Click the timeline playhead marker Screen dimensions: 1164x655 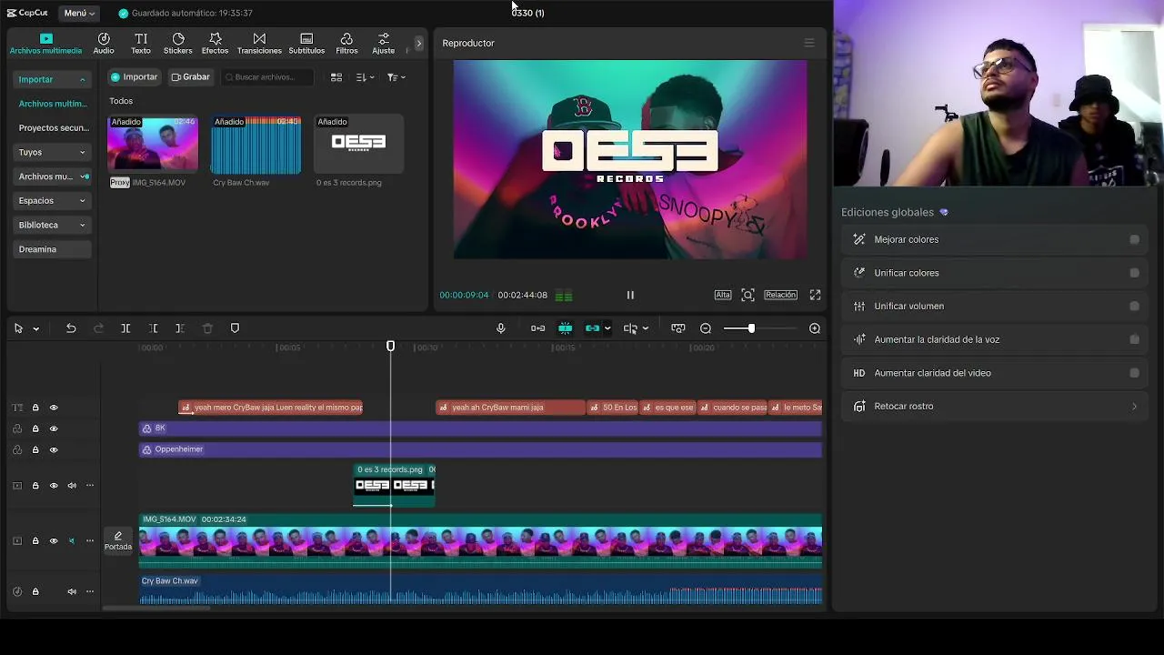point(391,347)
